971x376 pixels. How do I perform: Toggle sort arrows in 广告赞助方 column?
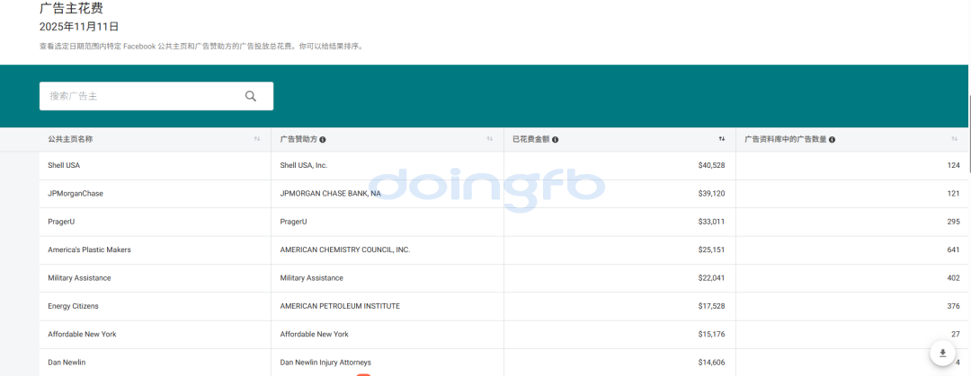490,139
